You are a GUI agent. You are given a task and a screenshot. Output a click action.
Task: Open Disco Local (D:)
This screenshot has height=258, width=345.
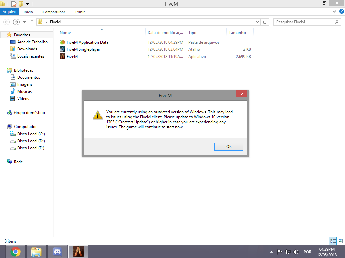pos(31,141)
